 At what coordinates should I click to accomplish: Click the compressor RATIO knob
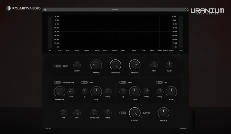[x=77, y=65]
